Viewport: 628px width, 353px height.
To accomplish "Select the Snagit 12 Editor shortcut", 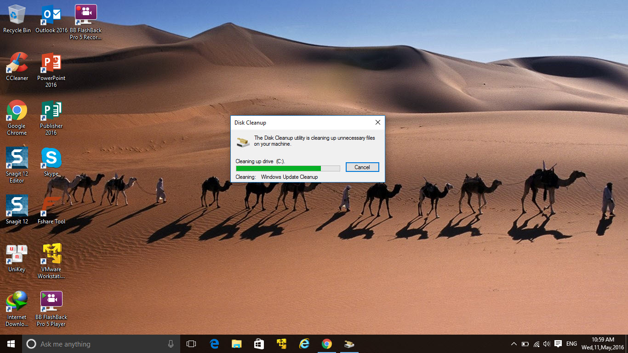I will pos(17,165).
